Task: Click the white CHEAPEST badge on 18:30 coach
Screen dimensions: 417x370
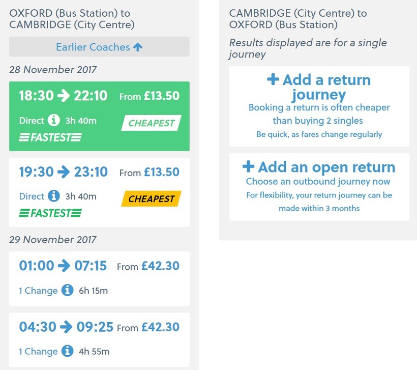Action: point(151,123)
